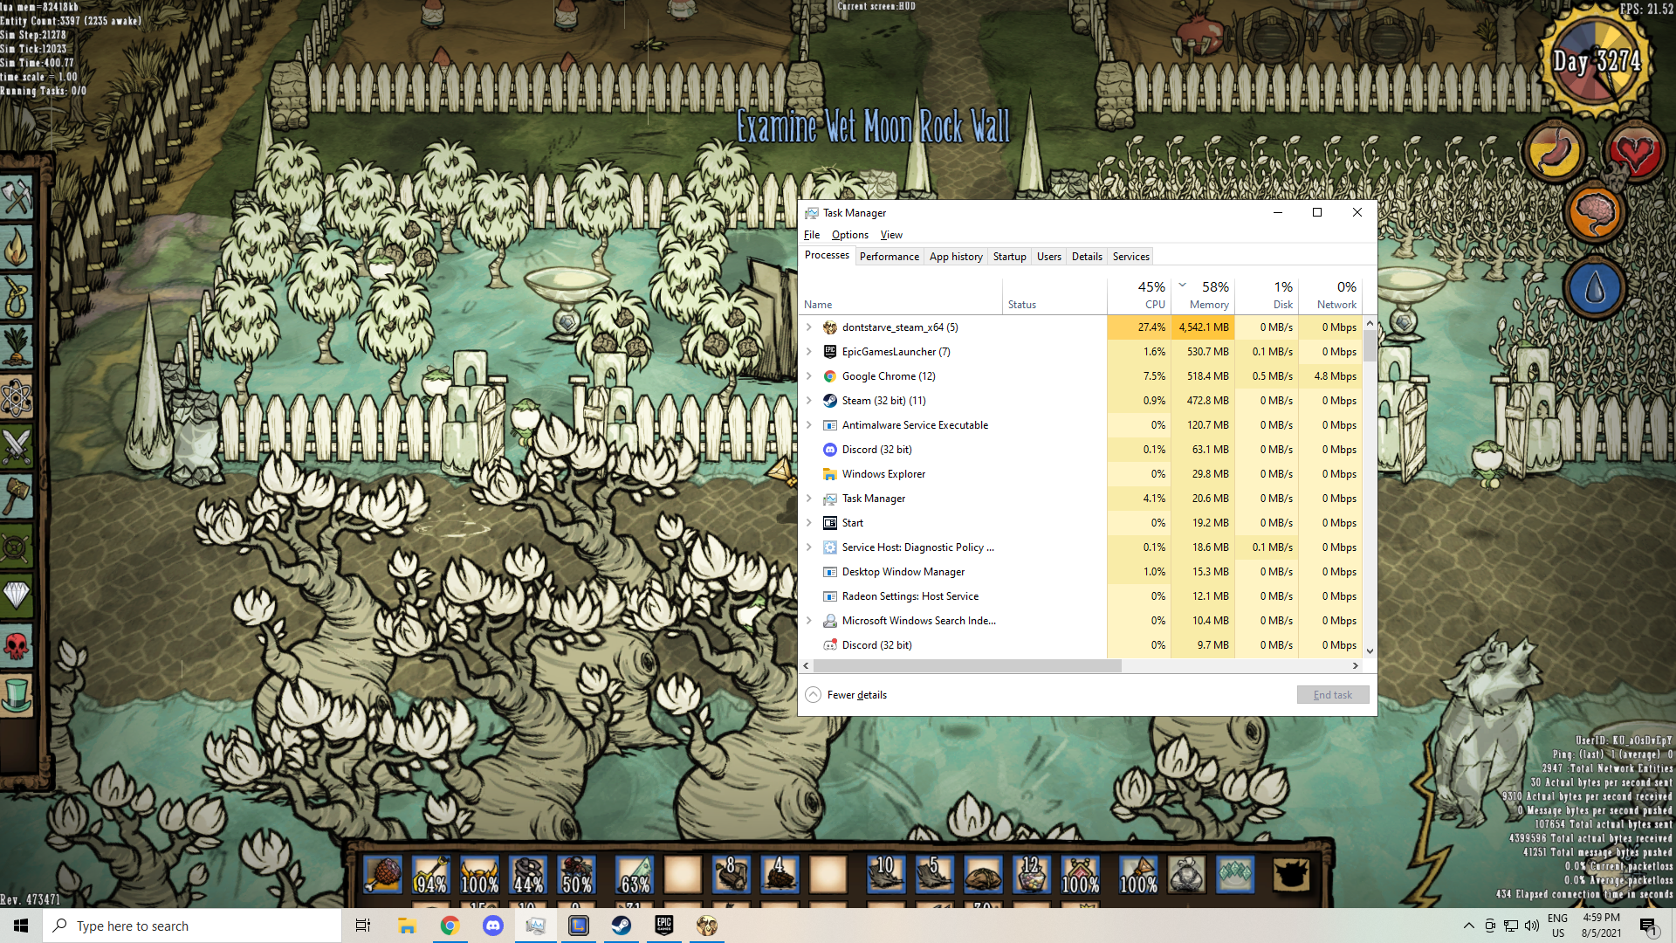Open the Fire crafting tab (flame icon)
The height and width of the screenshot is (943, 1676).
(17, 248)
